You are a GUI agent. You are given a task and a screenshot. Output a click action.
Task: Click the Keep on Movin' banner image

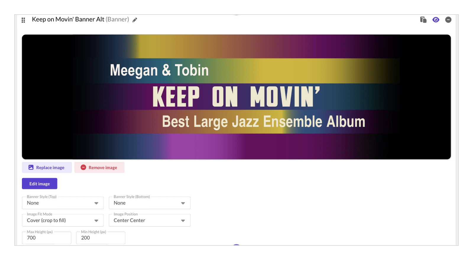pyautogui.click(x=236, y=97)
